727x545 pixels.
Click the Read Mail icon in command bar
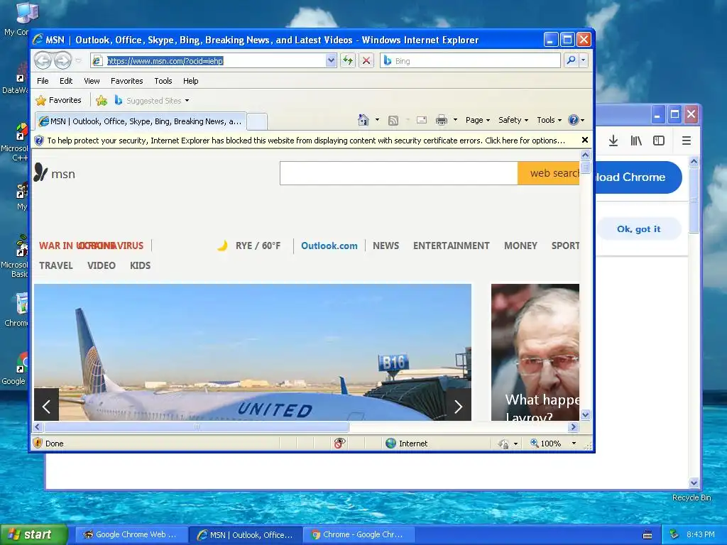(x=422, y=120)
